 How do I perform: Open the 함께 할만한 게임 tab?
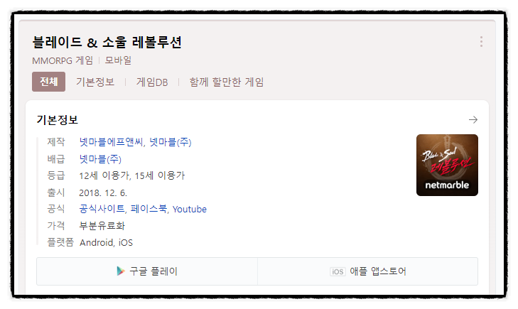(226, 82)
